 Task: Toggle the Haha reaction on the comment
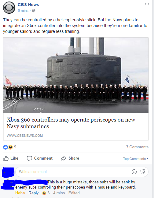click(x=20, y=193)
